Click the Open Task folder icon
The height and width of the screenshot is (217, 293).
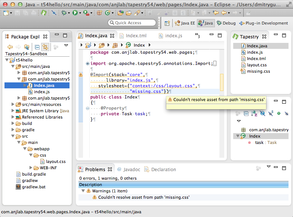129,13
